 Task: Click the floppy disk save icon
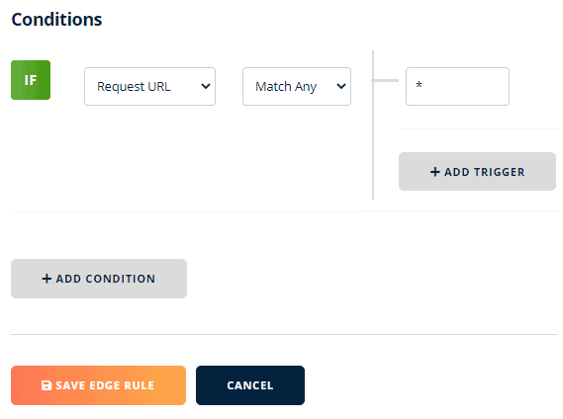coord(47,385)
